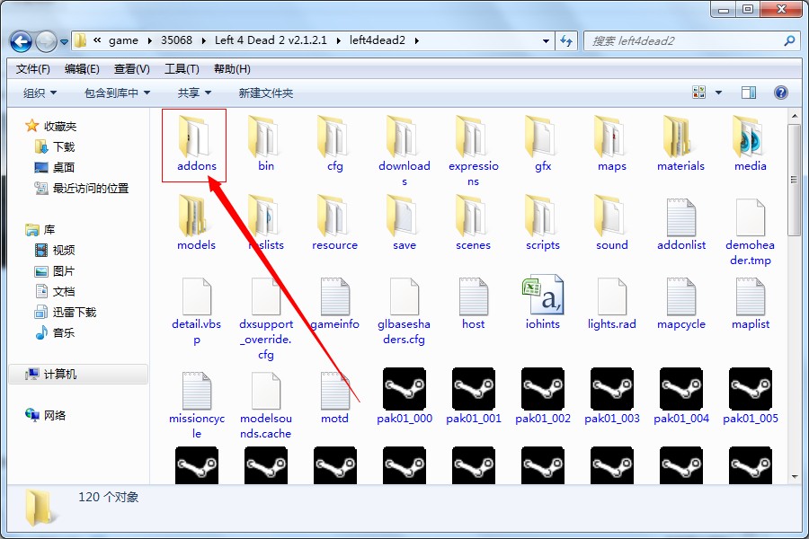Image resolution: width=809 pixels, height=539 pixels.
Task: Select 计算机 in the navigation pane
Action: (59, 374)
